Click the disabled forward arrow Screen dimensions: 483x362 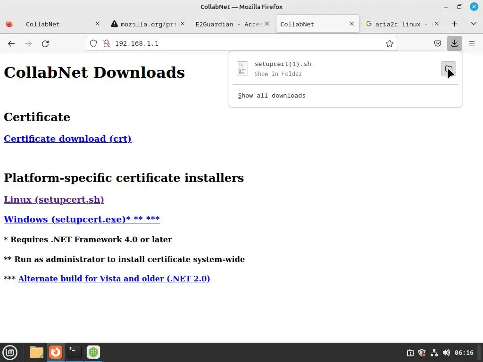pyautogui.click(x=28, y=44)
